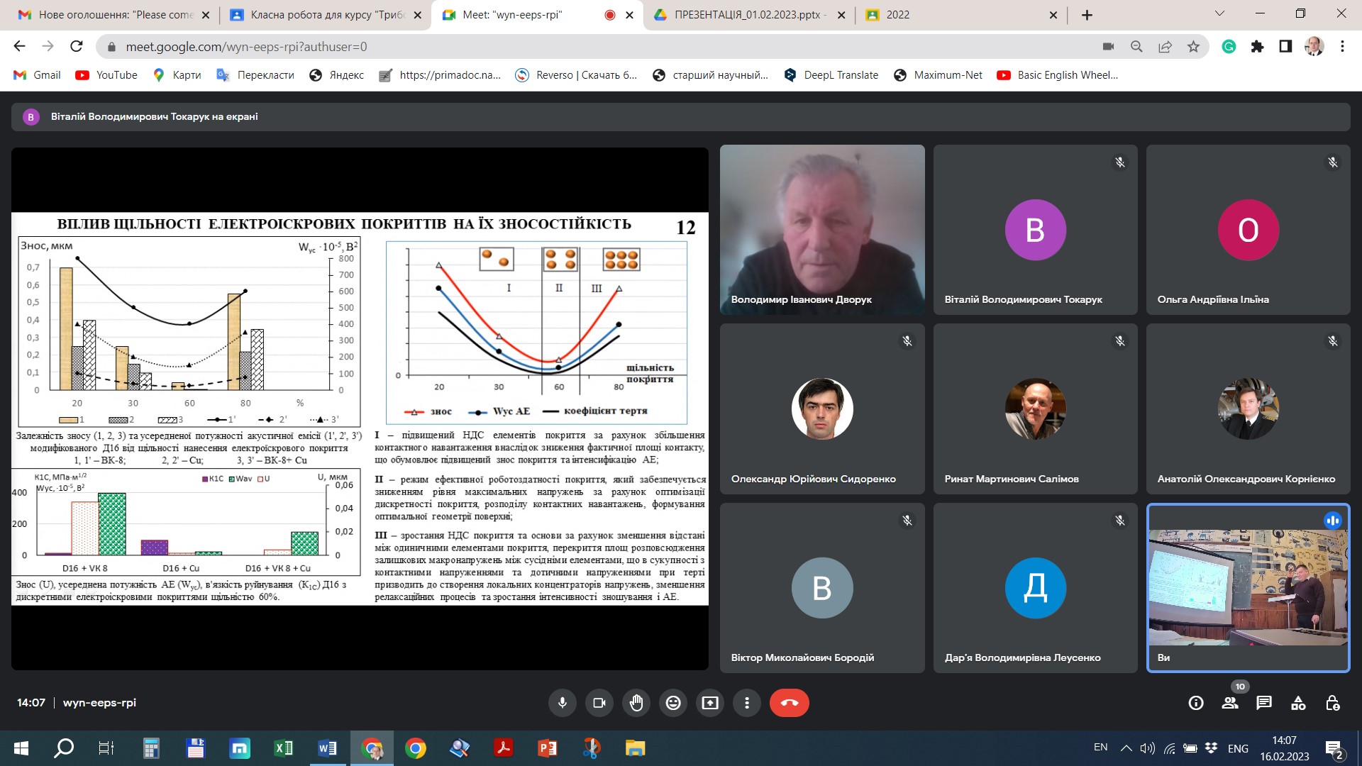Toggle the camera button
This screenshot has width=1362, height=766.
pyautogui.click(x=599, y=703)
